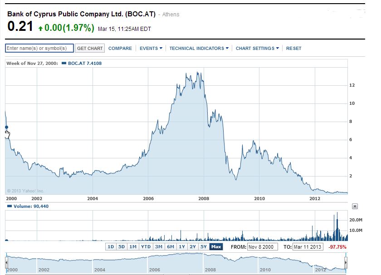Click the 12 price axis label
Image resolution: width=381 pixels, height=275 pixels.
coord(352,85)
